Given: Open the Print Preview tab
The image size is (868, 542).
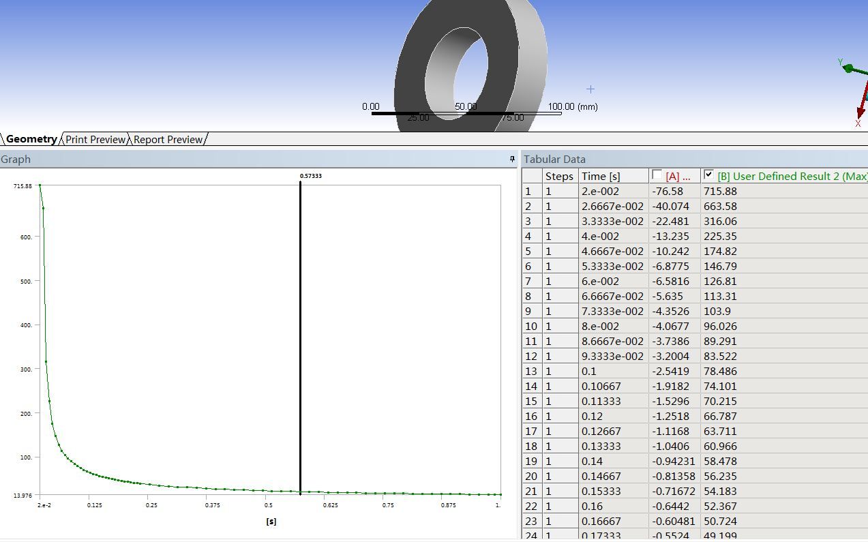Looking at the screenshot, I should pyautogui.click(x=95, y=139).
